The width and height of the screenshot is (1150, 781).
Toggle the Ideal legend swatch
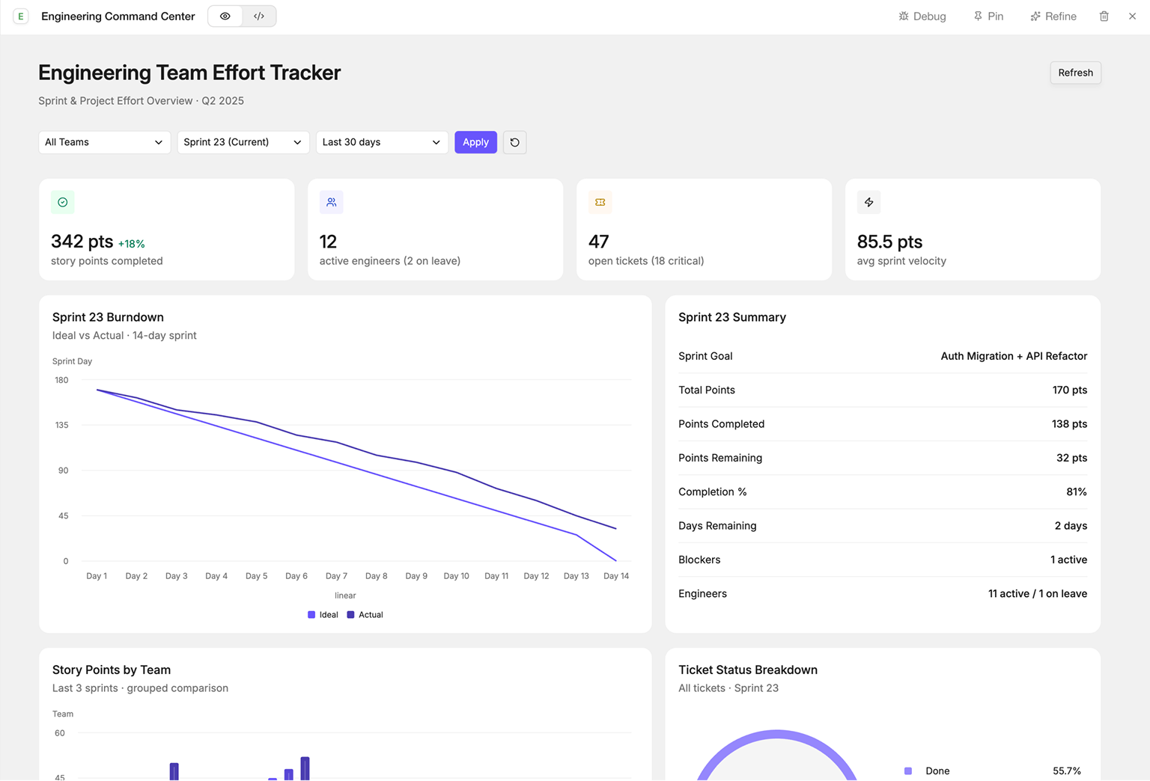[311, 615]
